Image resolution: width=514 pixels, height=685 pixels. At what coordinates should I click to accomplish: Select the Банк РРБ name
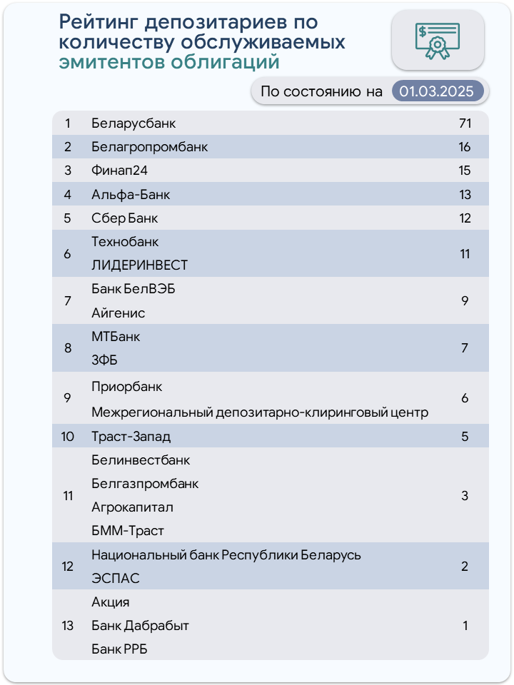point(119,649)
